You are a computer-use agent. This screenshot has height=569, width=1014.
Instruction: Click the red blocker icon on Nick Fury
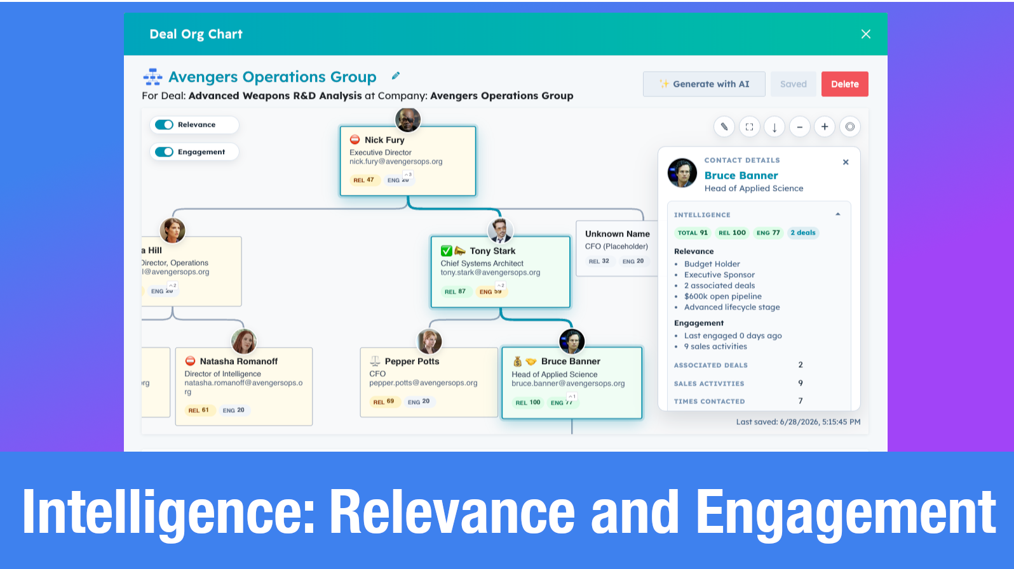355,140
